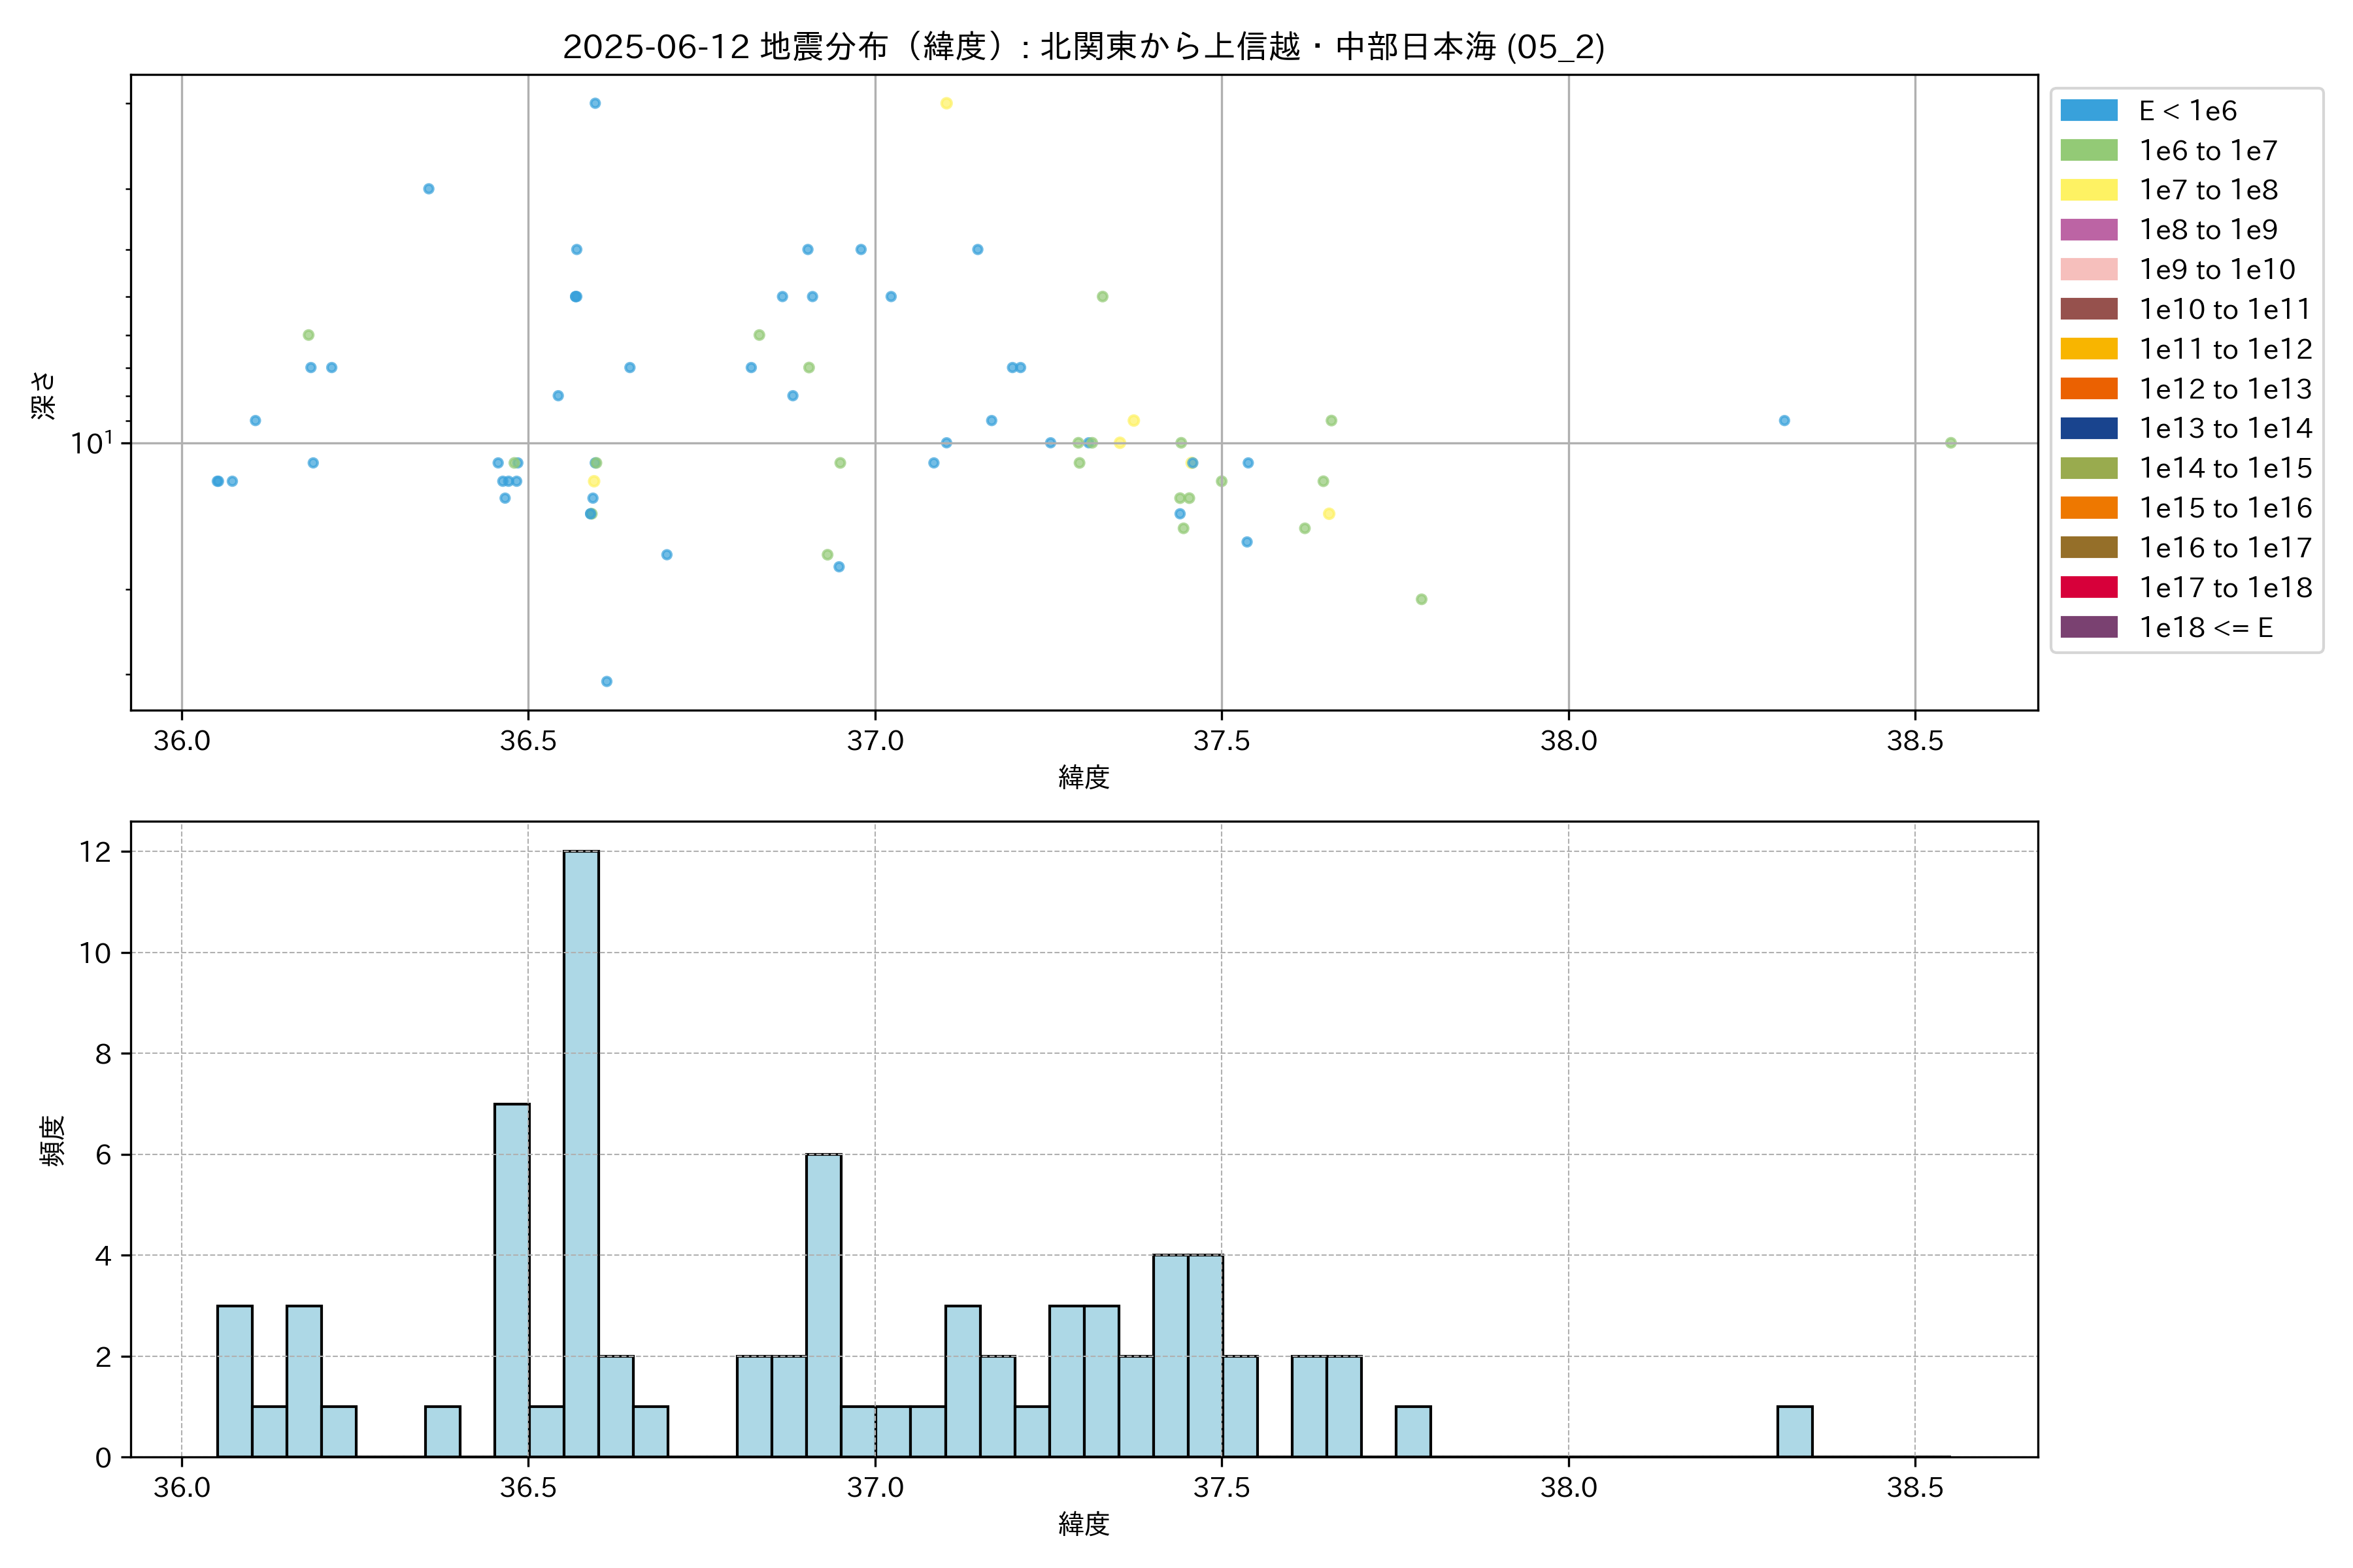
Task: Click the yellow scatter point at the top
Action: coord(946,104)
